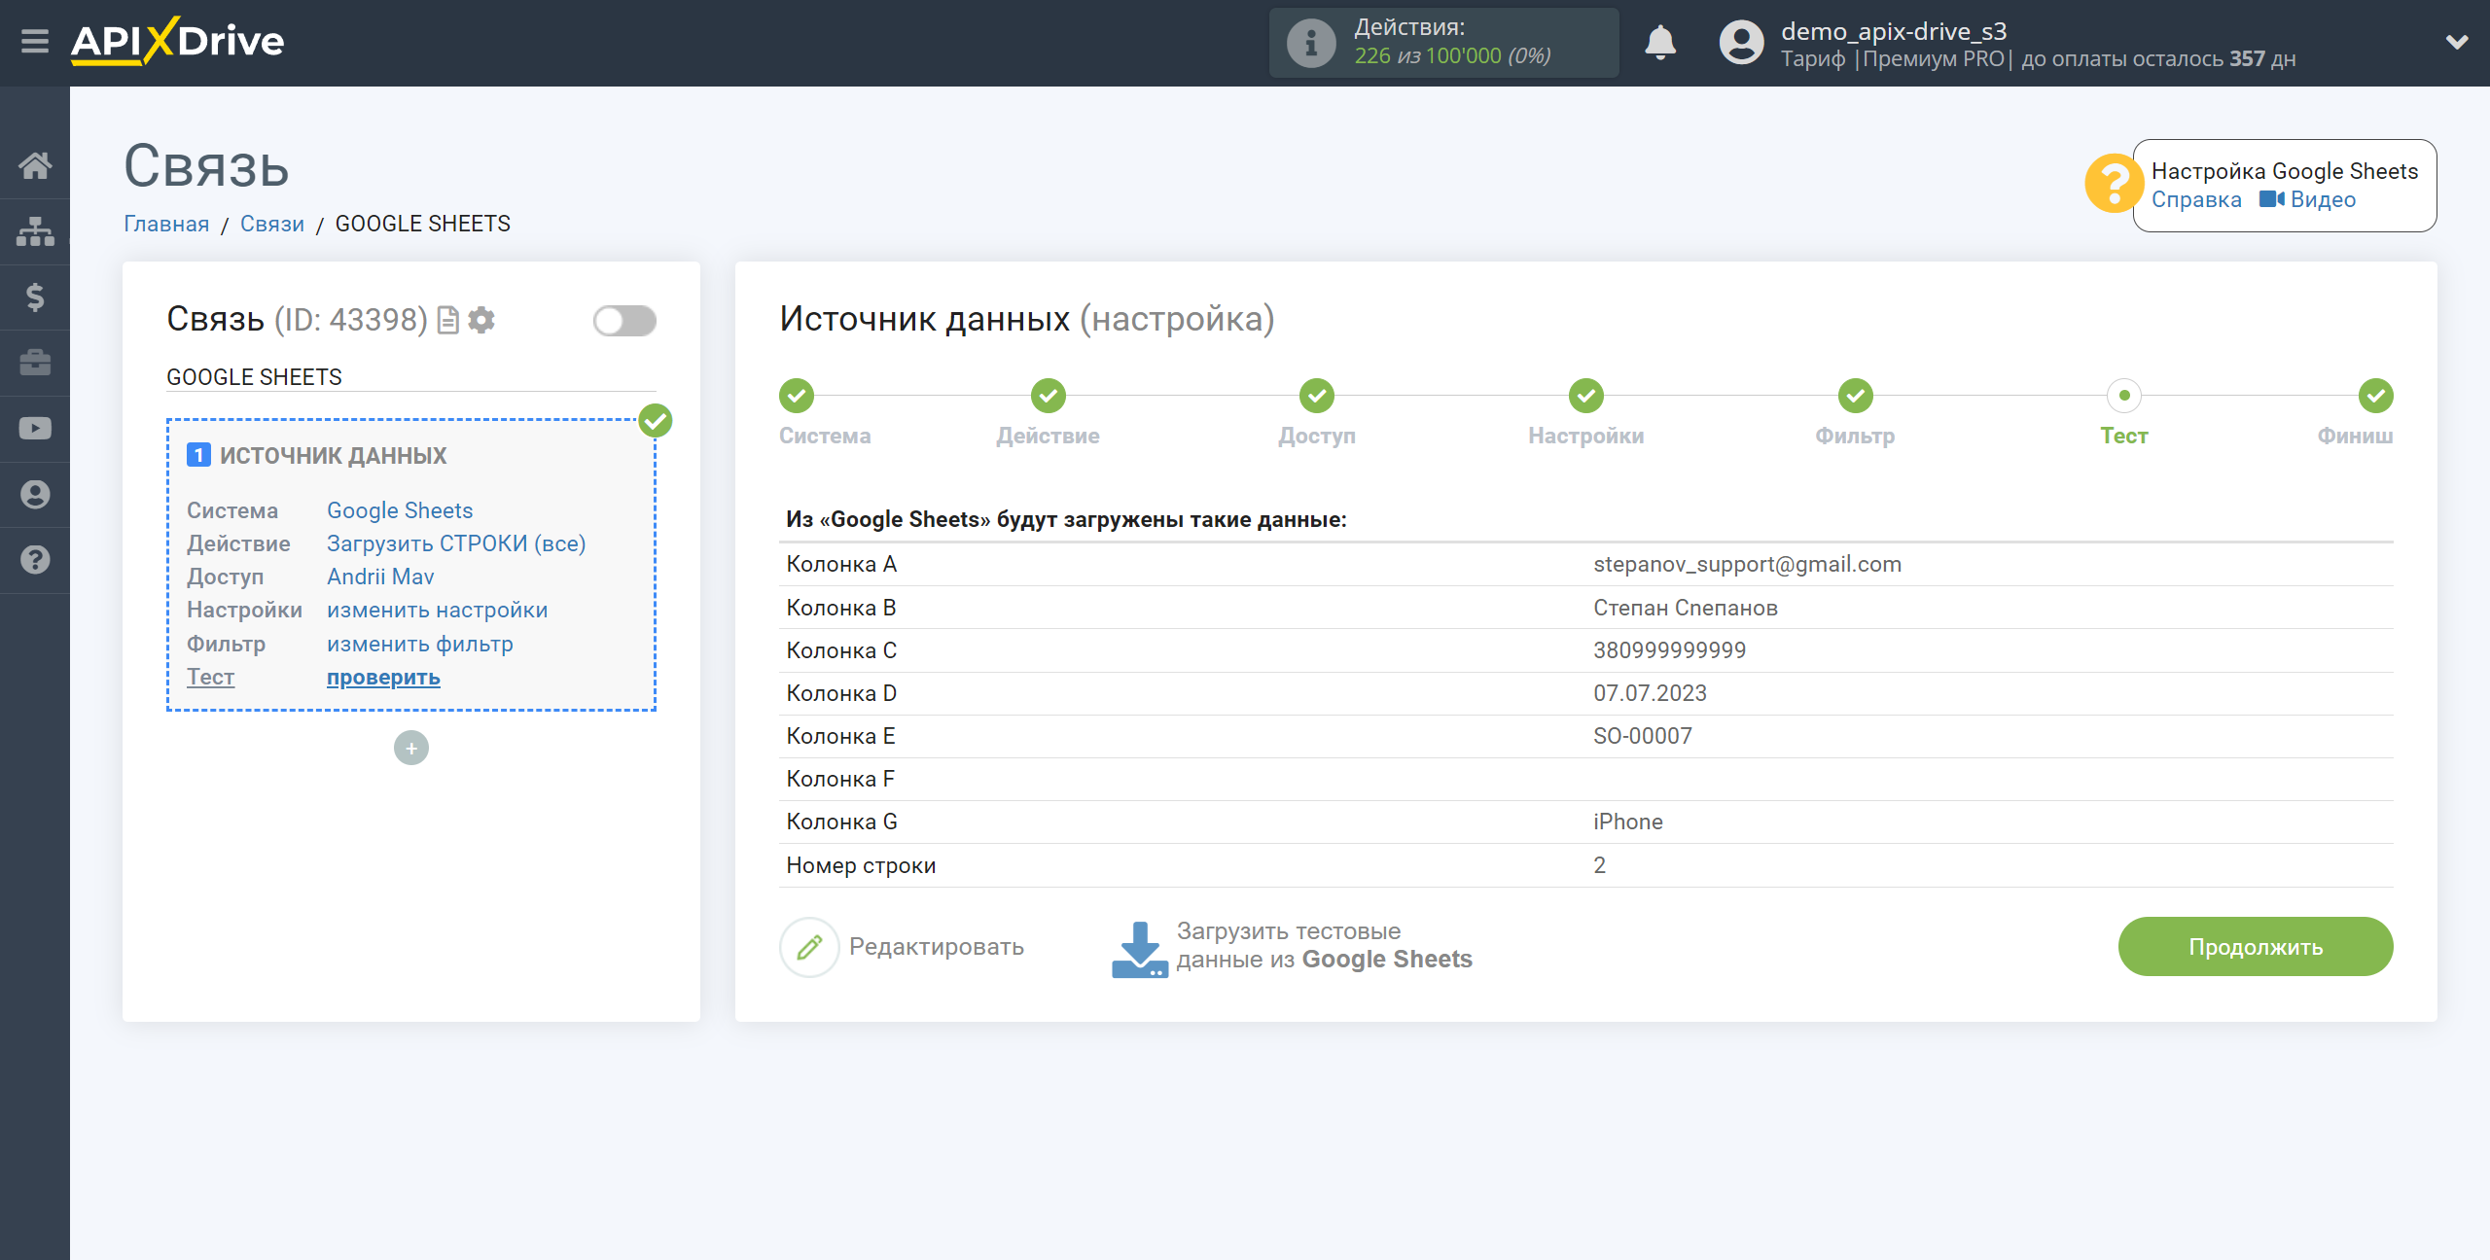The height and width of the screenshot is (1260, 2490).
Task: Click the stepanov_support@gmail.com value
Action: 1747,564
